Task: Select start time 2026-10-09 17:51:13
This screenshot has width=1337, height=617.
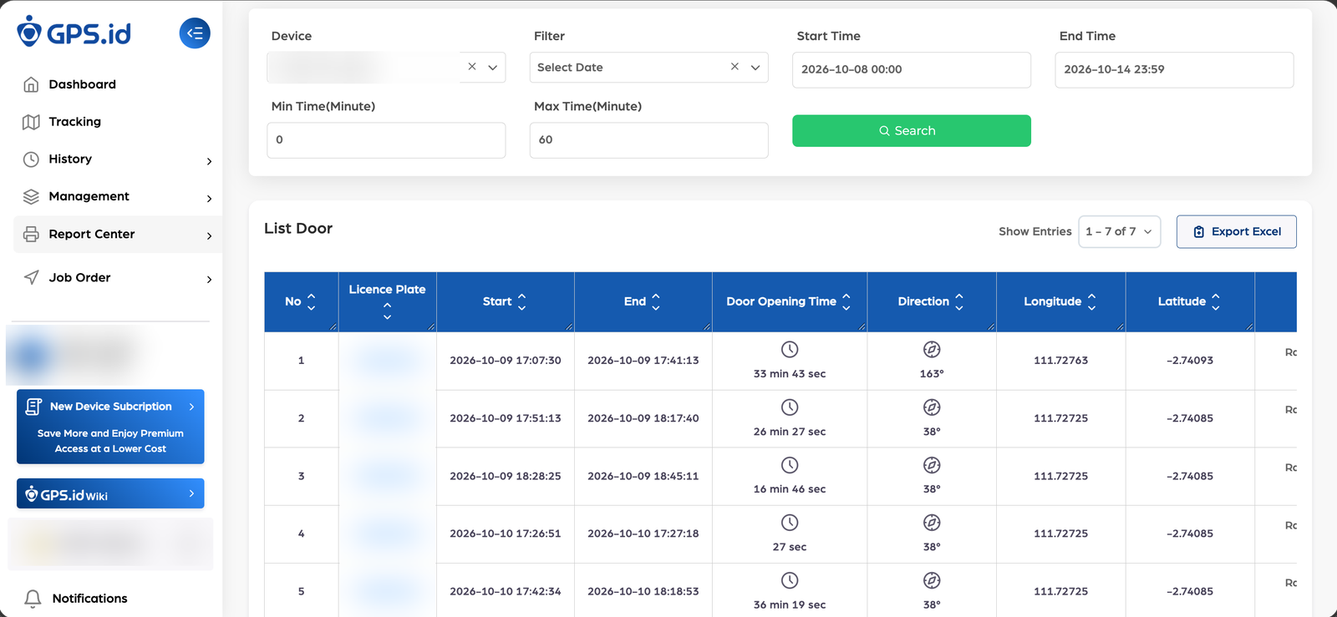Action: (x=506, y=418)
